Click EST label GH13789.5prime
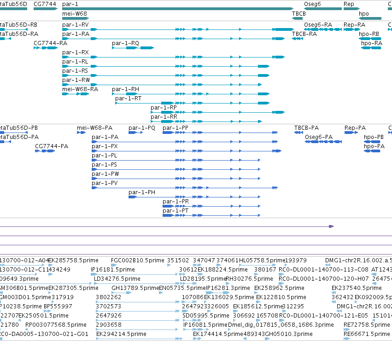The image size is (392, 341). tap(135, 288)
